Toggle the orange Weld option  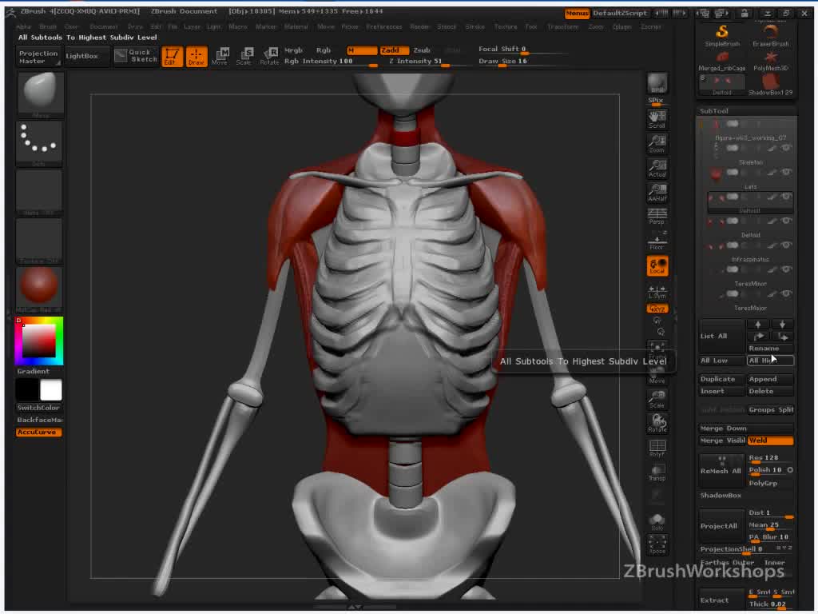tap(770, 441)
